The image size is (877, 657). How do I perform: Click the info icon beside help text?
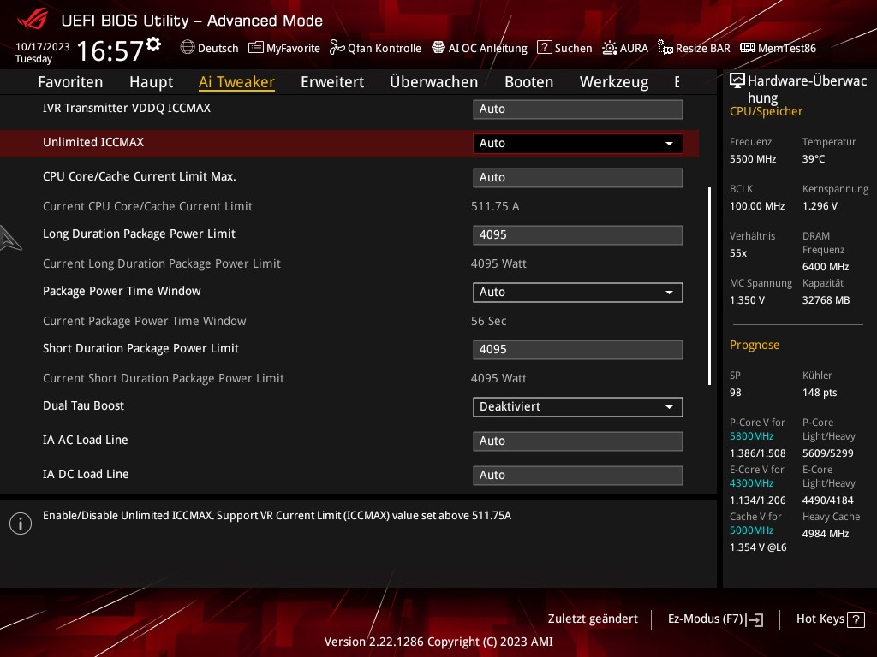point(21,524)
